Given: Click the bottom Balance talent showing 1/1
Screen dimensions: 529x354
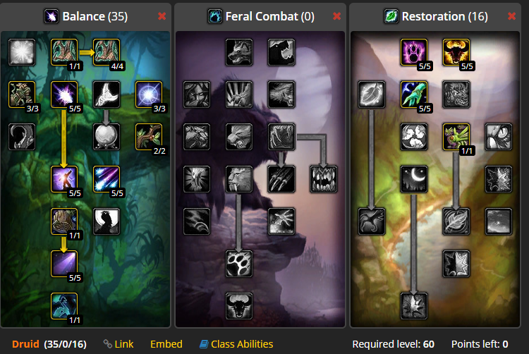Looking at the screenshot, I should pyautogui.click(x=64, y=306).
